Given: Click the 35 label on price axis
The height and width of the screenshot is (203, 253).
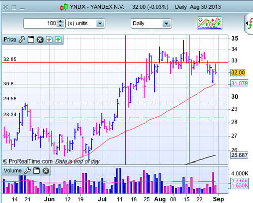Looking at the screenshot, I should point(235,39).
